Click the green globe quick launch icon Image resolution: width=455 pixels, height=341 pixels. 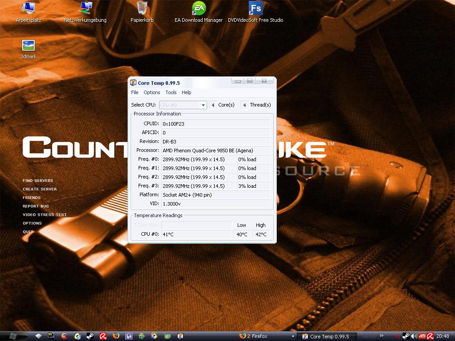pos(142,336)
